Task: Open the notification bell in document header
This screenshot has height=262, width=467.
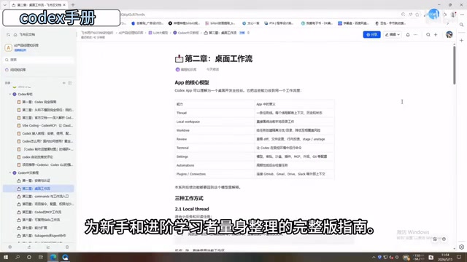Action: (x=408, y=35)
